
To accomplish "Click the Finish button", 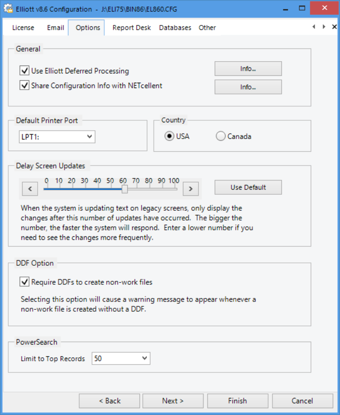I will (x=238, y=401).
